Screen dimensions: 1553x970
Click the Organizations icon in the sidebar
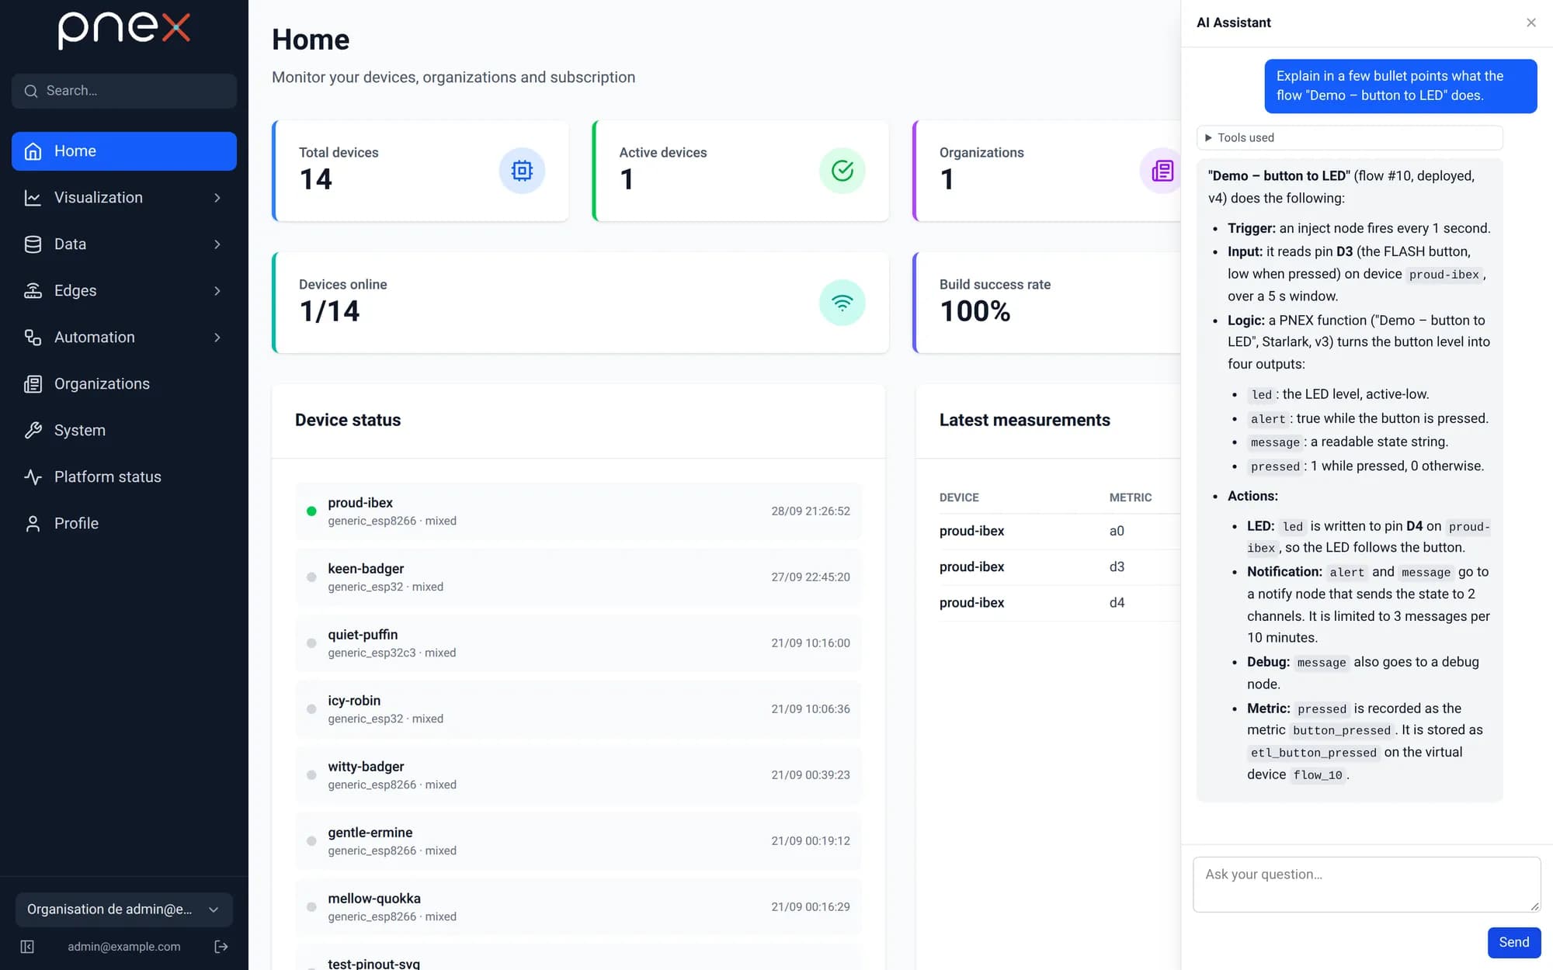[33, 384]
